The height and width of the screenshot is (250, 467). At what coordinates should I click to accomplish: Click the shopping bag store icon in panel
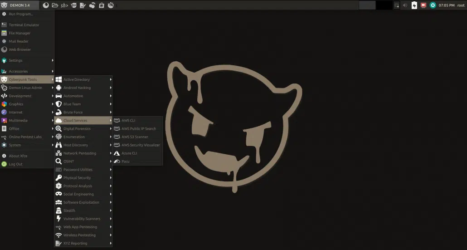(x=102, y=5)
